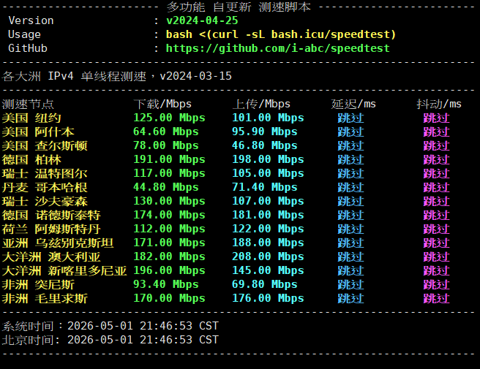Click the 69.80 Mbps upload value
The width and height of the screenshot is (480, 369).
click(264, 284)
